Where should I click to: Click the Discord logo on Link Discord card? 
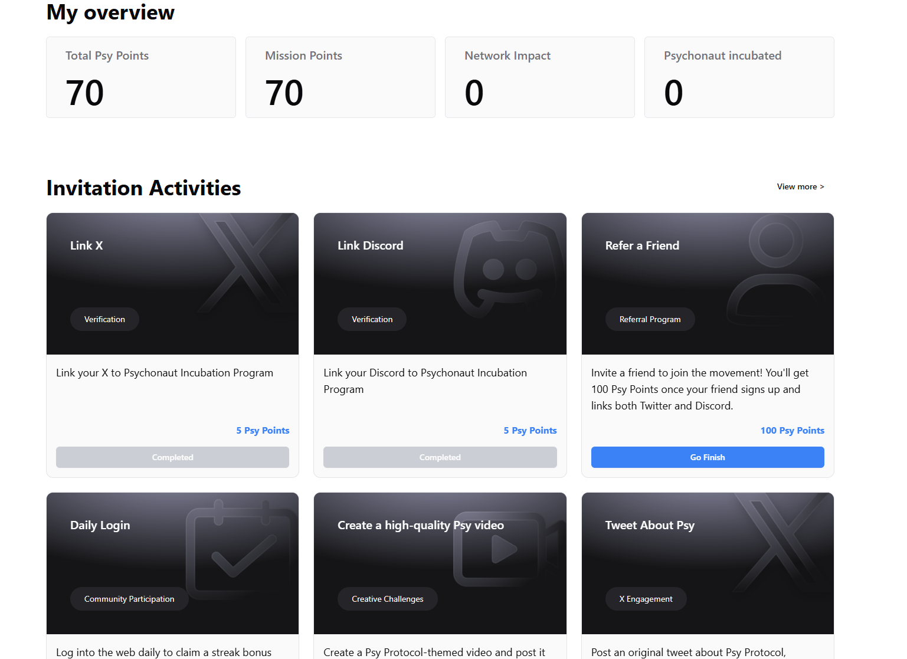(507, 269)
